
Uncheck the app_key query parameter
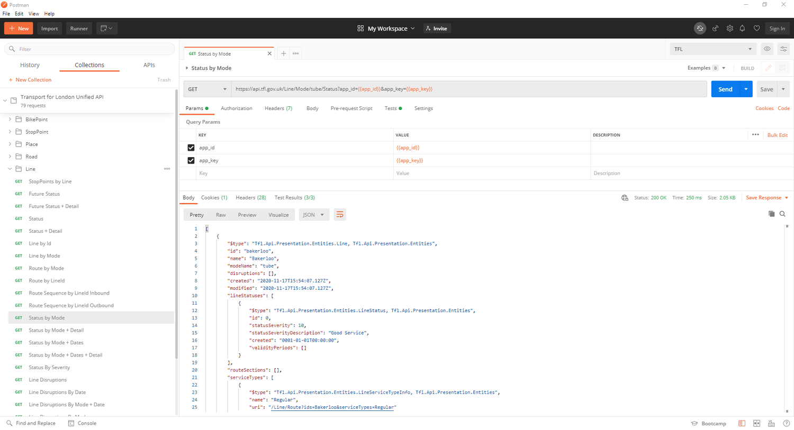click(191, 160)
